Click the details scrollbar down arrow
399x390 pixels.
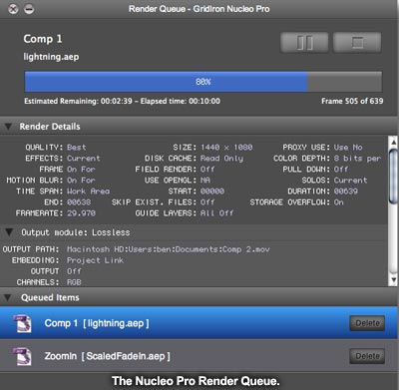(393, 280)
